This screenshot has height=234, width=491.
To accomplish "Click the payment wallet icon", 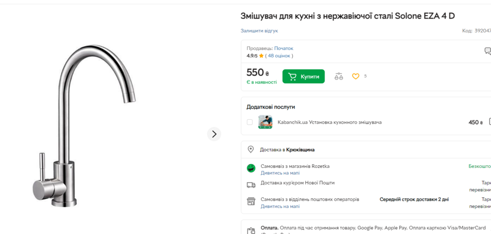I will click(251, 231).
